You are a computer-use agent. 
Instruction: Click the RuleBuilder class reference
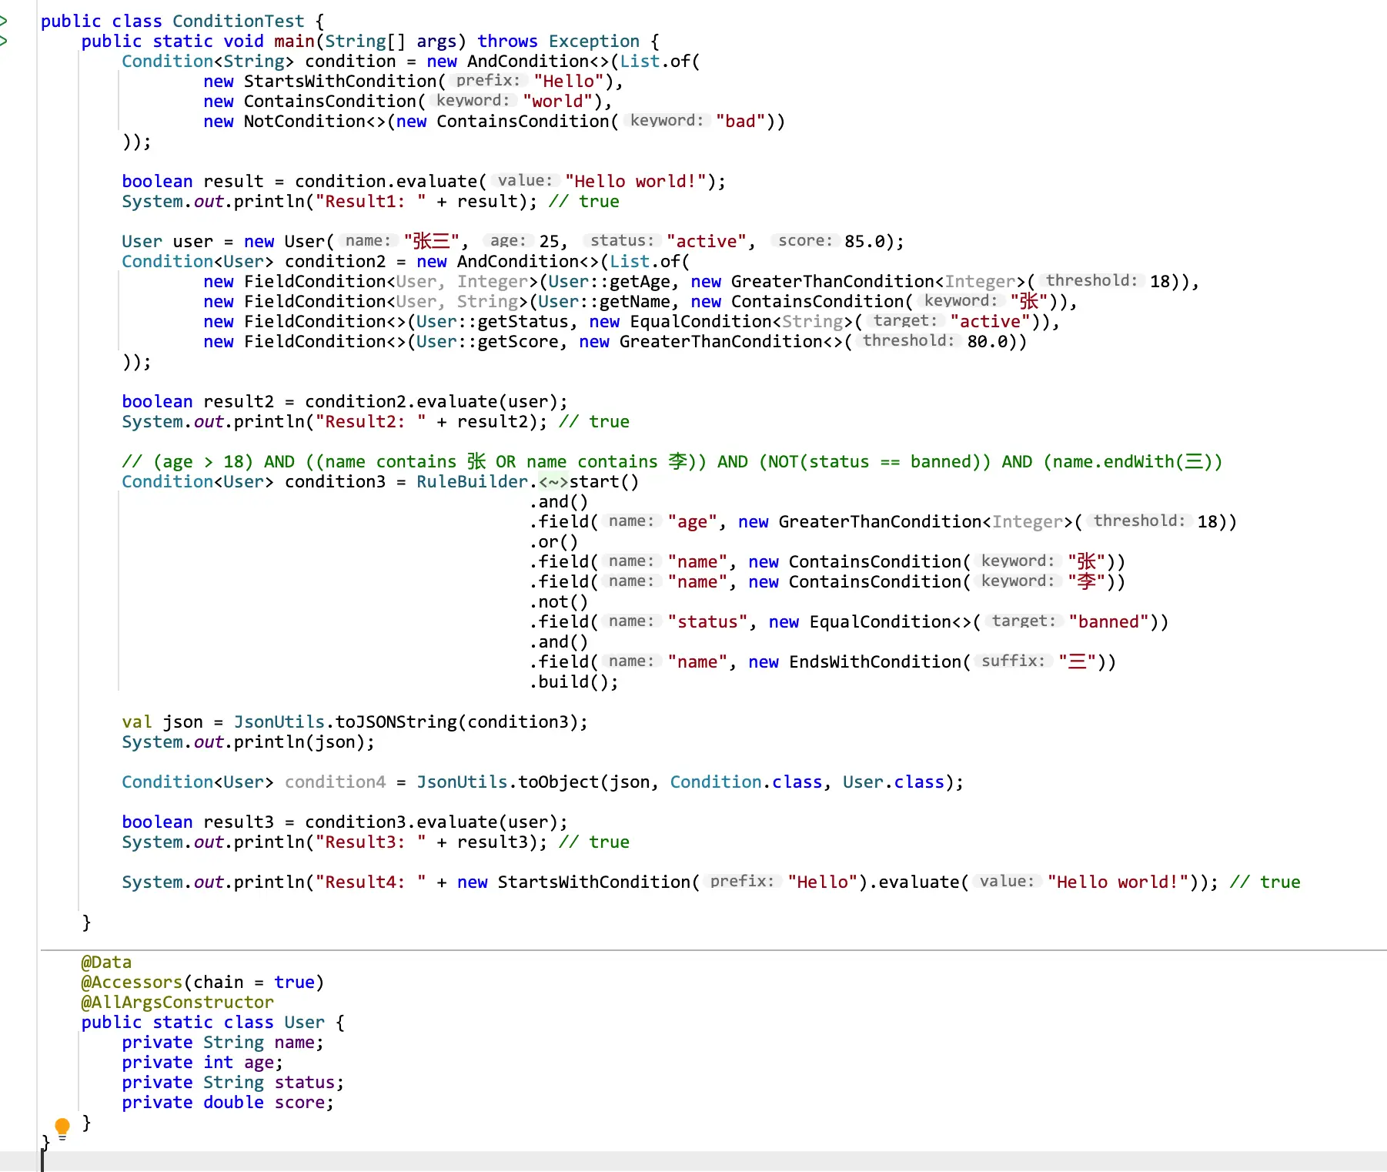(x=472, y=482)
